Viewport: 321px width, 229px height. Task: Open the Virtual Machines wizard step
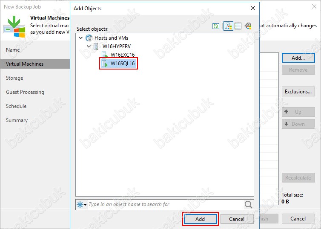click(35, 64)
